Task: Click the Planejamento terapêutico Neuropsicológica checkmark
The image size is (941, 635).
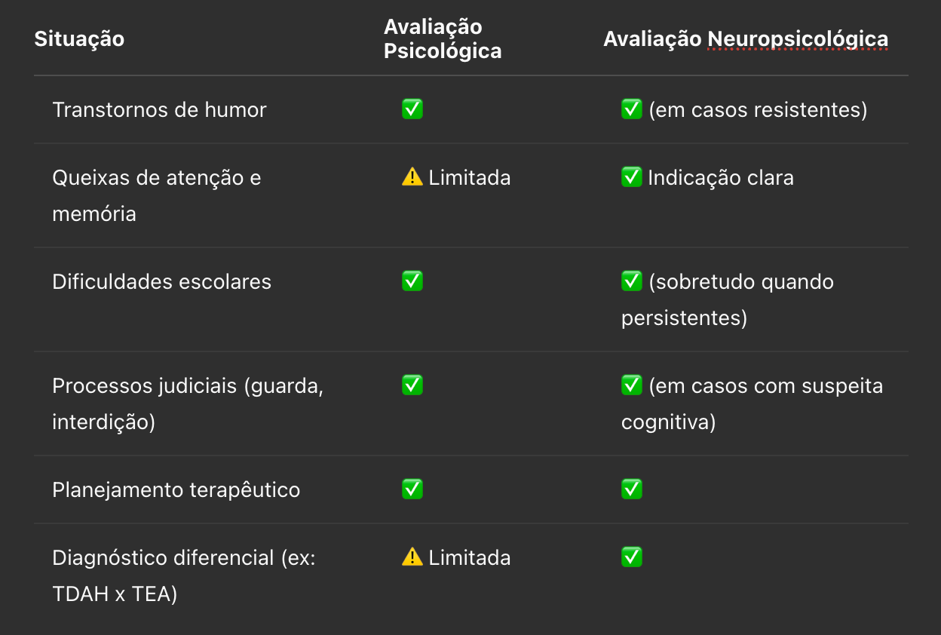Action: tap(631, 489)
